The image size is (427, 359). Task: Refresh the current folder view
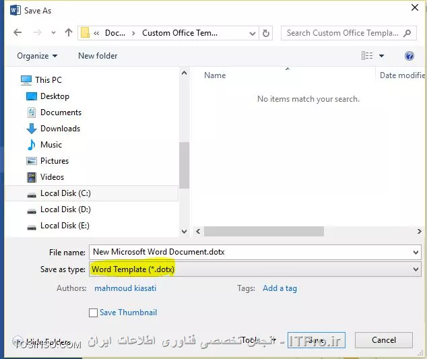[x=266, y=33]
